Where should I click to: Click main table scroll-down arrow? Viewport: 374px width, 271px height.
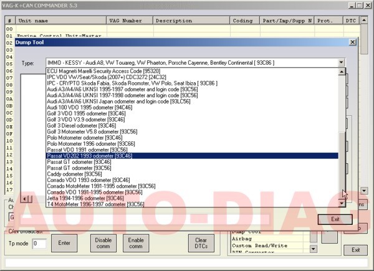[364, 191]
